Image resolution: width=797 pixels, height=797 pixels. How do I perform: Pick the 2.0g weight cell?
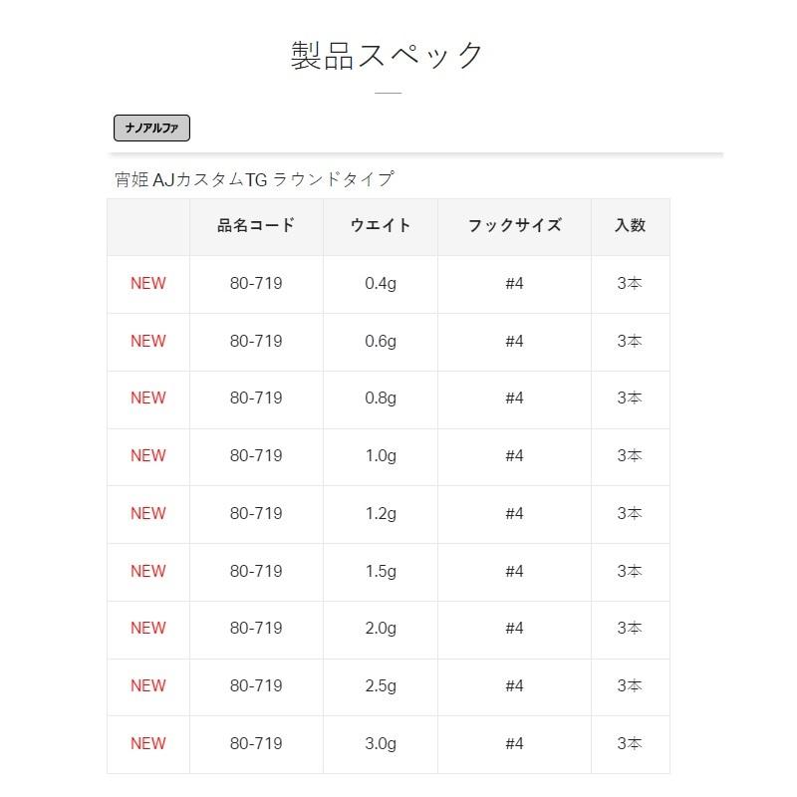[381, 628]
